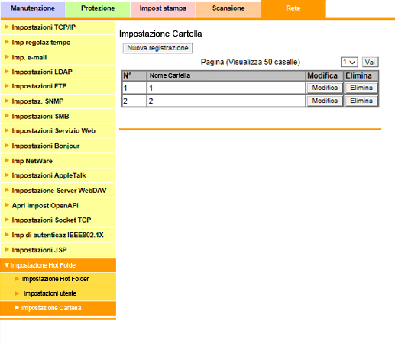Click Modifica for folder 1
Screen dimensions: 395x343
click(x=325, y=88)
